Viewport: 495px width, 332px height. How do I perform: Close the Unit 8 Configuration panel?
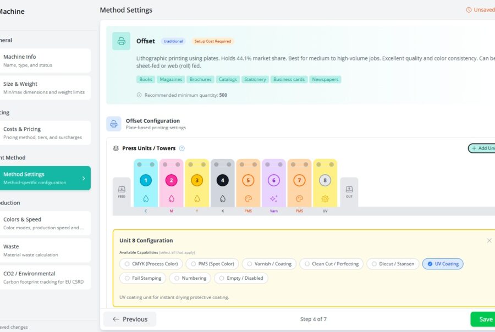pos(489,240)
